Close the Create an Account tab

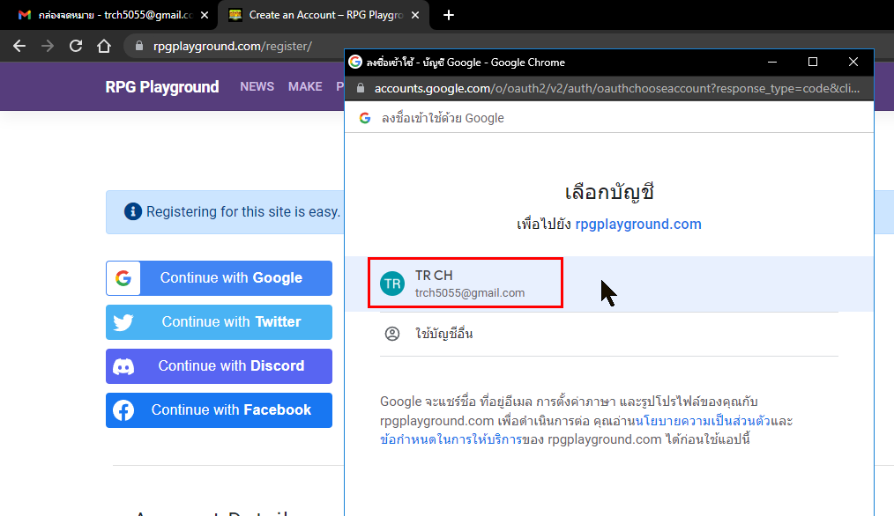[x=415, y=15]
